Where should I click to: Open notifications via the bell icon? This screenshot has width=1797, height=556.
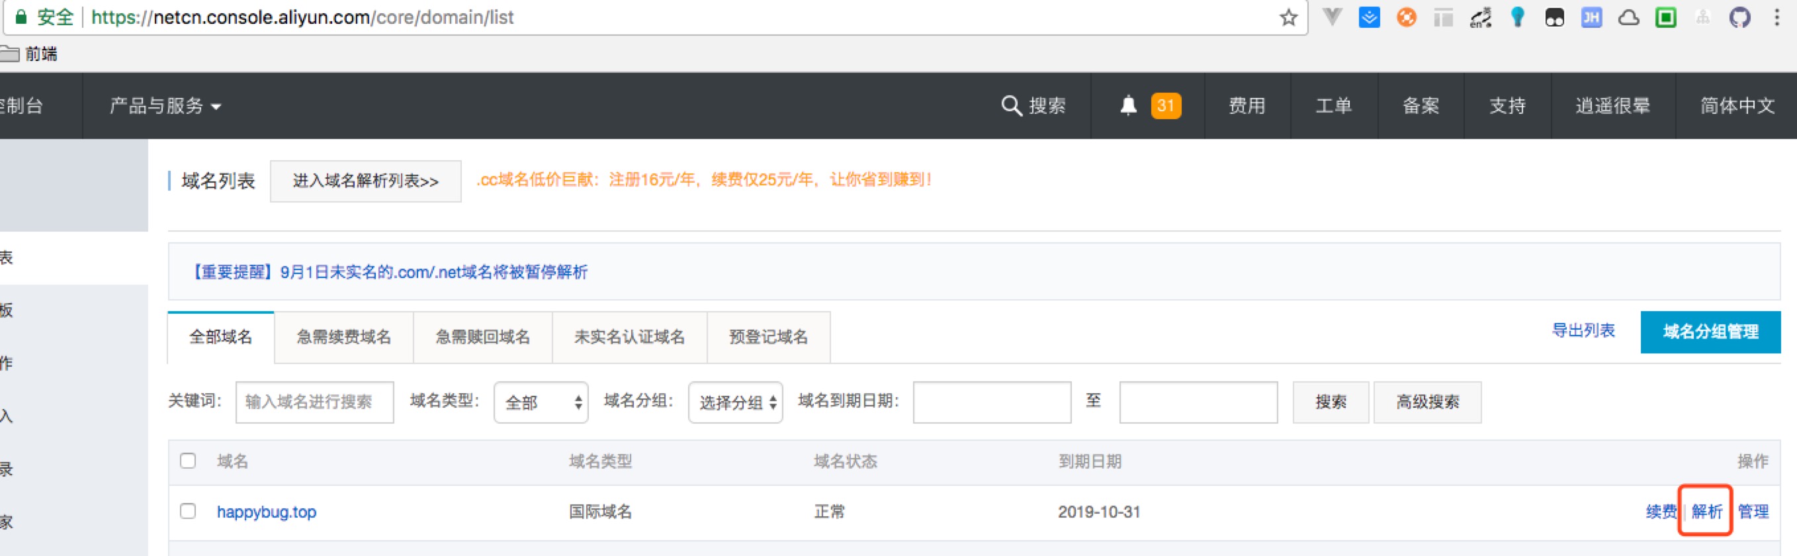coord(1128,105)
